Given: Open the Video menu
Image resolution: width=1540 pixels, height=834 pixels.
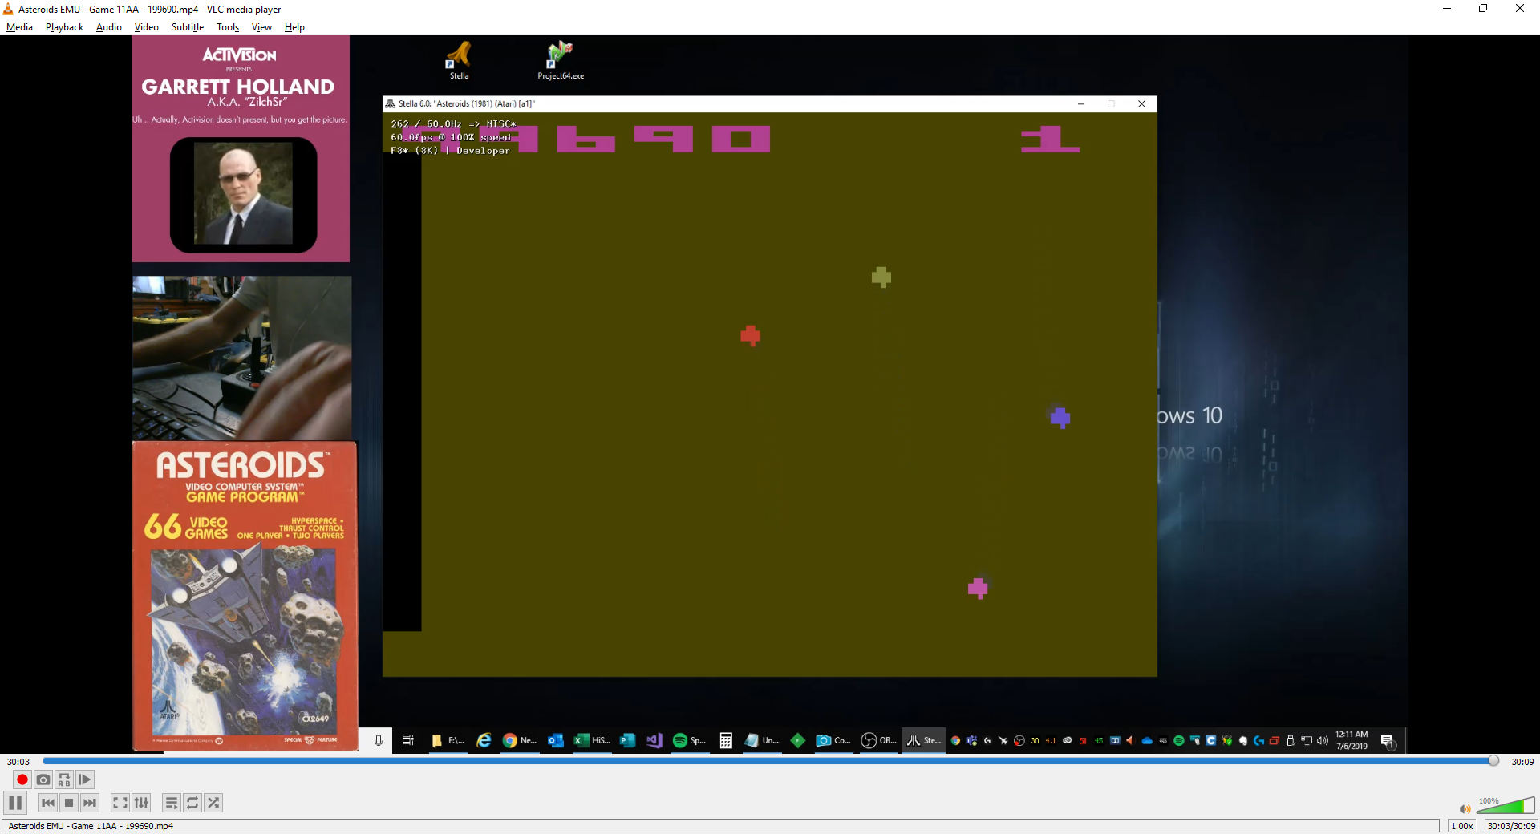Looking at the screenshot, I should click(146, 27).
